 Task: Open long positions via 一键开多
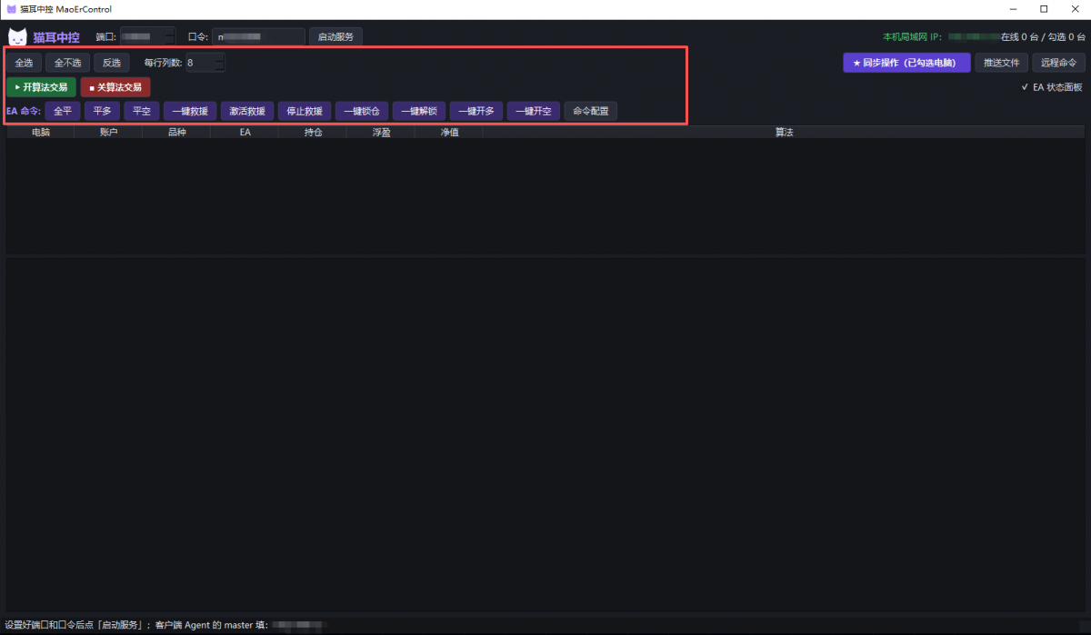point(476,112)
